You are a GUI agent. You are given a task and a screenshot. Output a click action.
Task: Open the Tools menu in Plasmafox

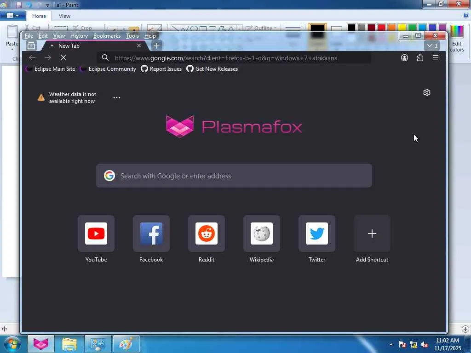132,36
